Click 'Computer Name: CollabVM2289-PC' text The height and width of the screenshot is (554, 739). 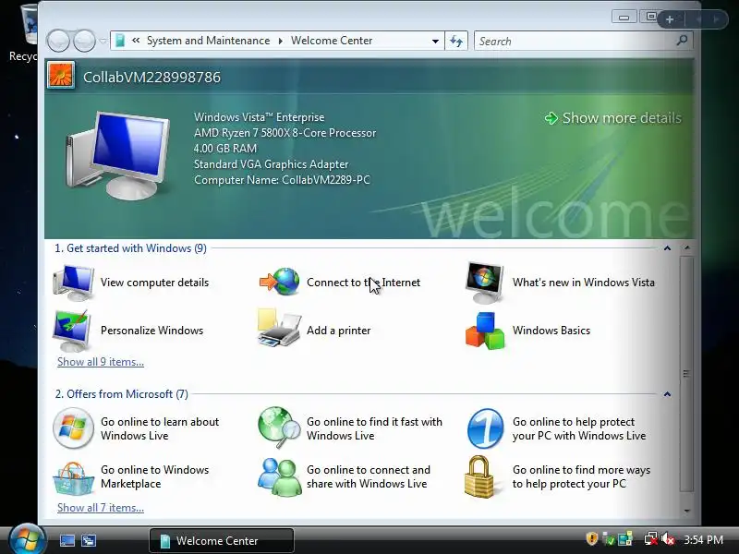point(282,180)
